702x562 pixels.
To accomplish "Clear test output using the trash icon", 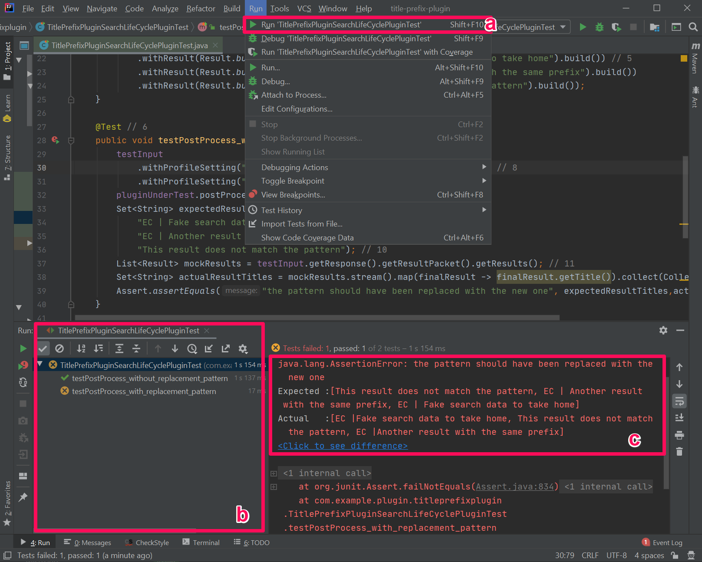I will pyautogui.click(x=679, y=451).
